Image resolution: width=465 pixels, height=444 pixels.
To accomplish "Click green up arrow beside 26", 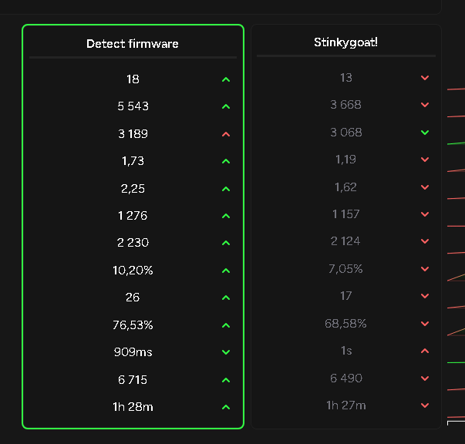I will (x=226, y=298).
